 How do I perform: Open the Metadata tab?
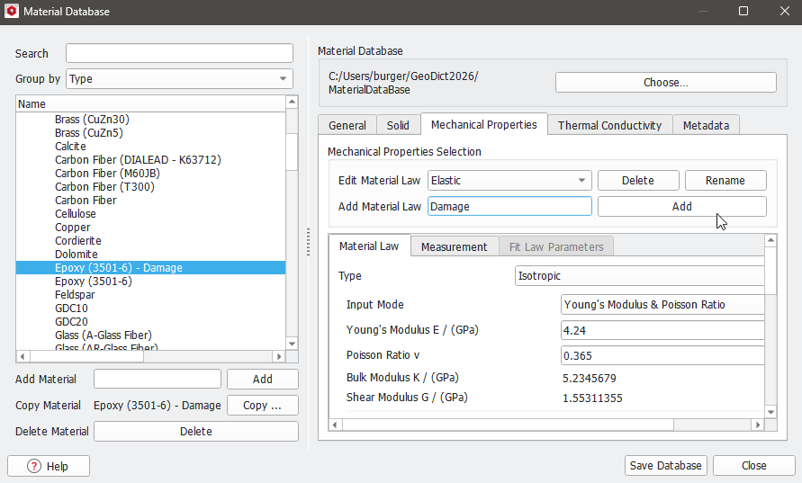[707, 126]
